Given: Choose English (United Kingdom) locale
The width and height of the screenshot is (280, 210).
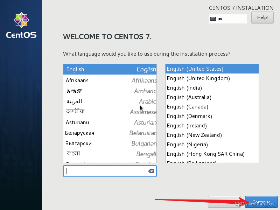Looking at the screenshot, I should pos(212,78).
